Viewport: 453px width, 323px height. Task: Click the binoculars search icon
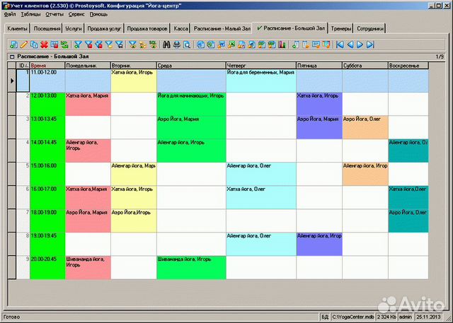(166, 45)
